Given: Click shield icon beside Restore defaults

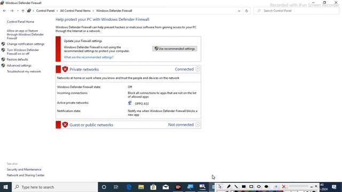Looking at the screenshot, I should tap(3, 59).
